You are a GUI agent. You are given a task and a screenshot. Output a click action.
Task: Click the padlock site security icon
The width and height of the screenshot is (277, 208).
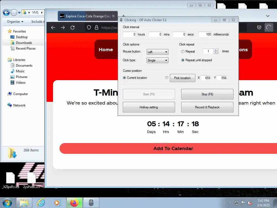[97, 27]
